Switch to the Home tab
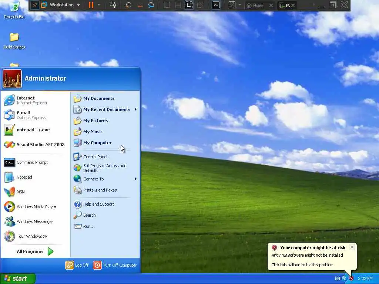This screenshot has height=284, width=379. (x=255, y=5)
